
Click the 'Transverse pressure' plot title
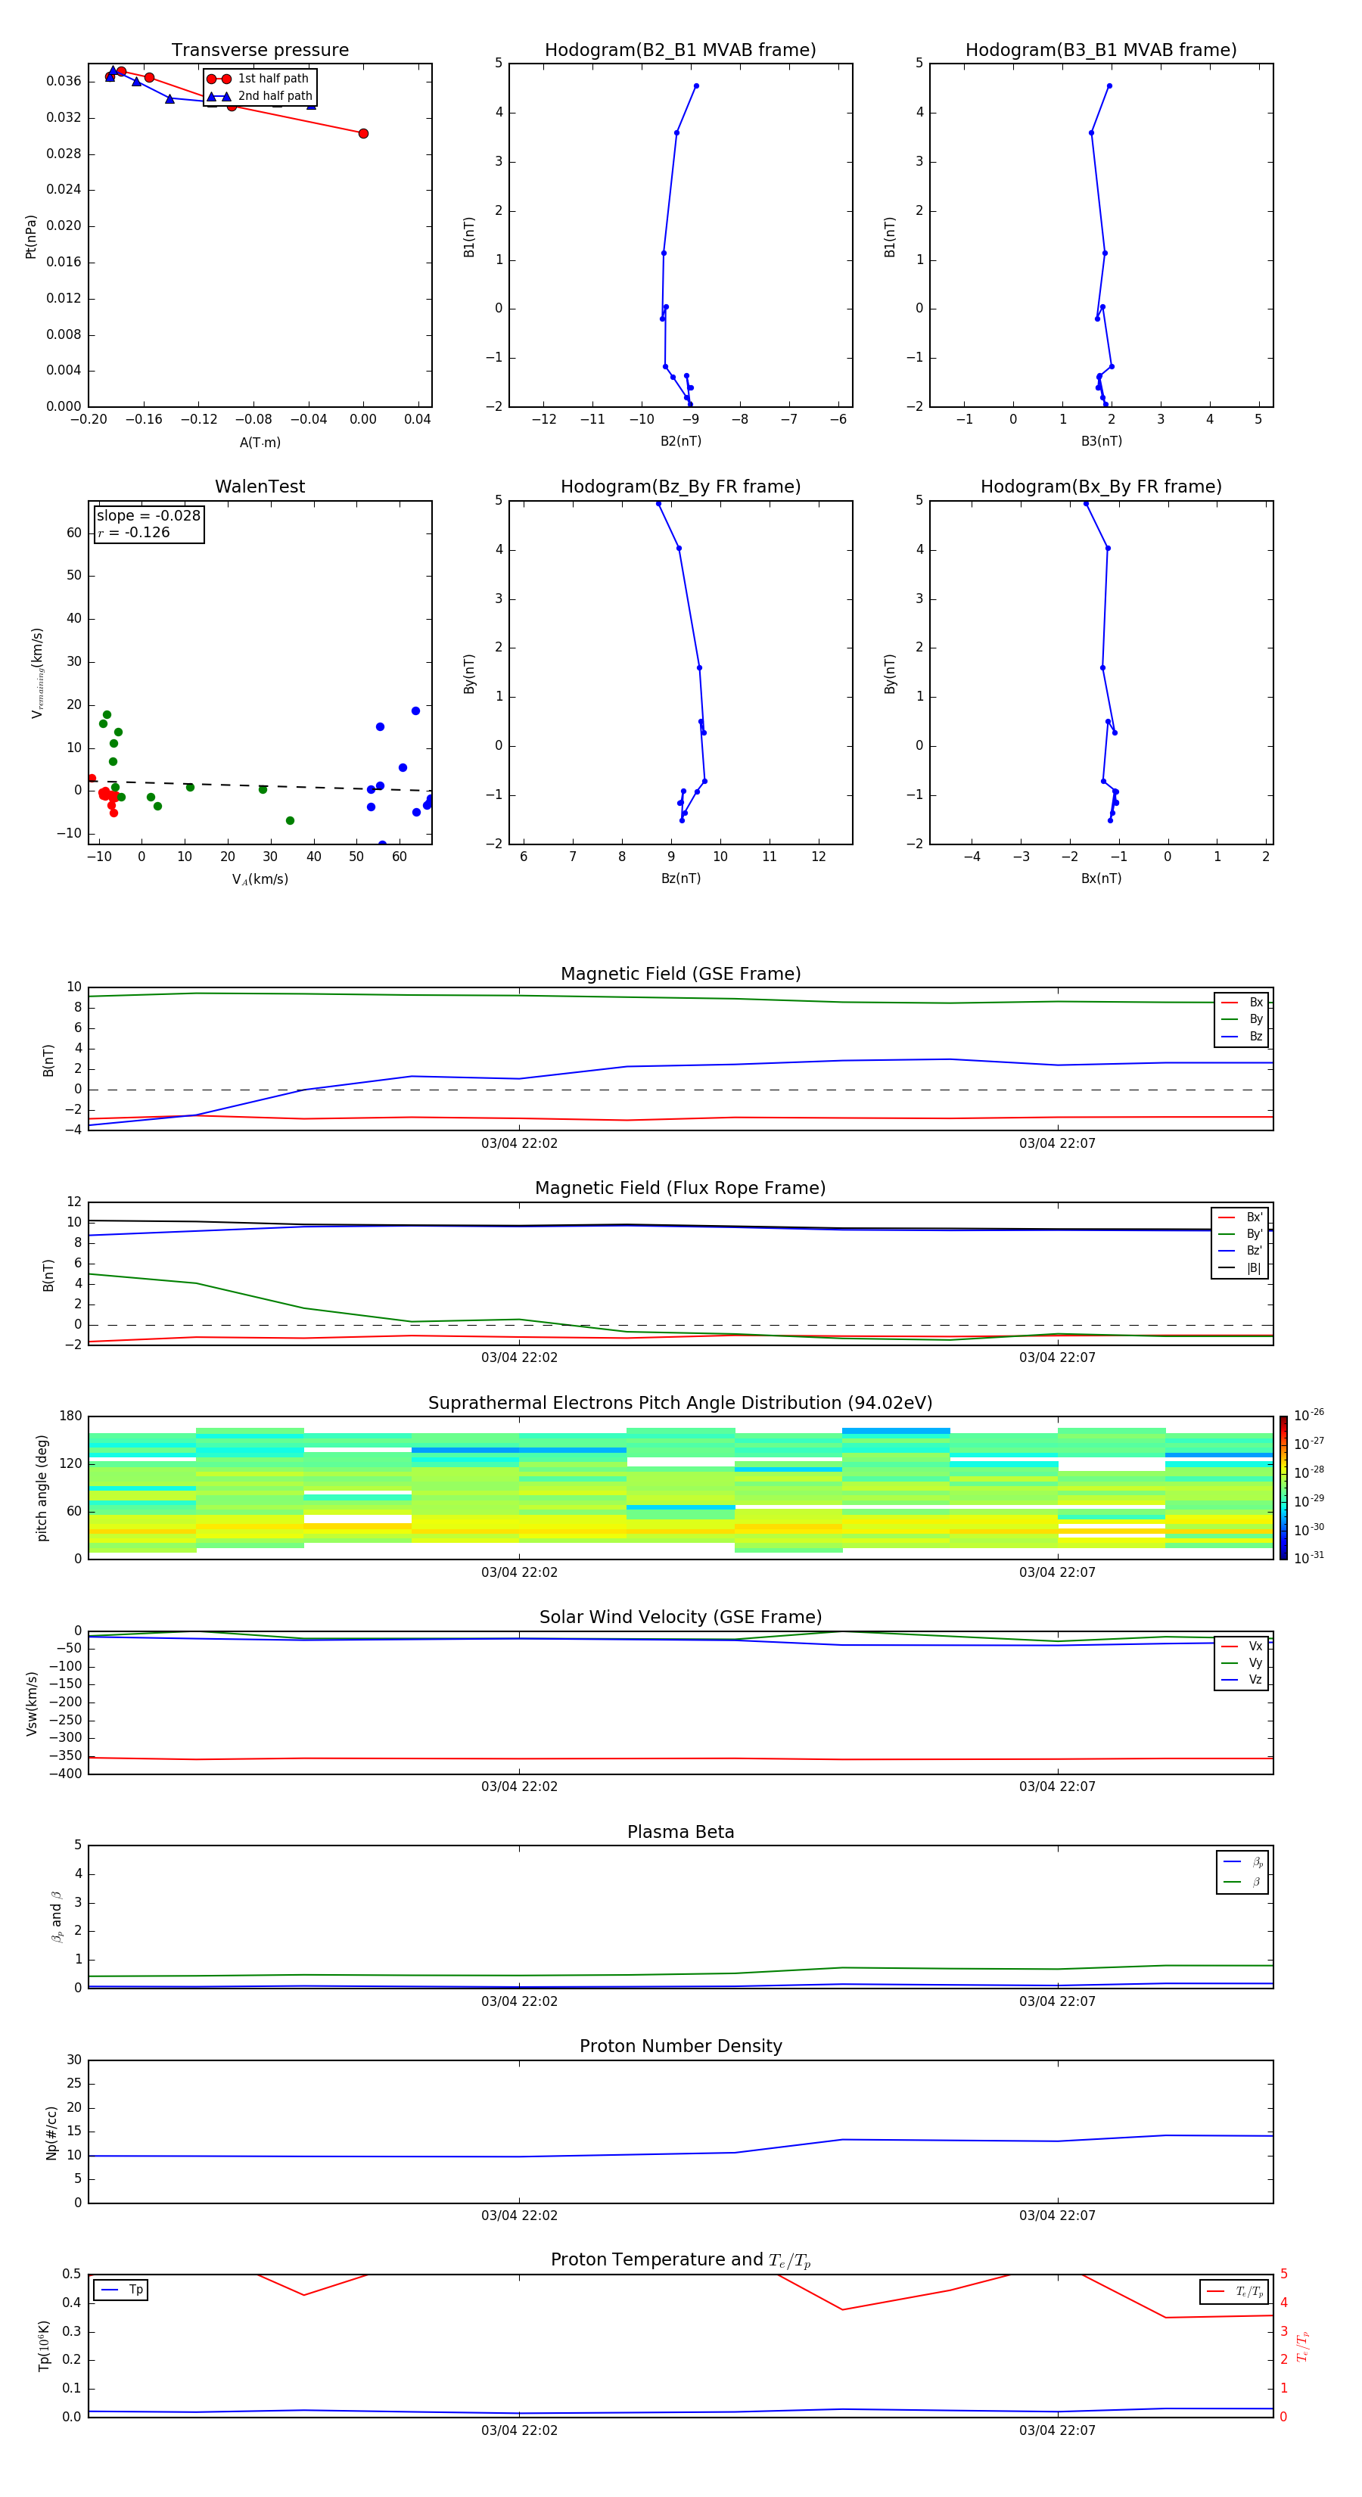click(260, 51)
